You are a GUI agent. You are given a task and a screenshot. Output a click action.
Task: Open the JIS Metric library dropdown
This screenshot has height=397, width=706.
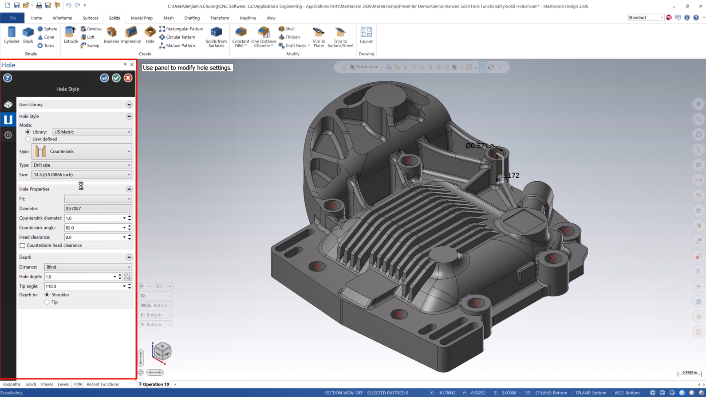(x=92, y=132)
